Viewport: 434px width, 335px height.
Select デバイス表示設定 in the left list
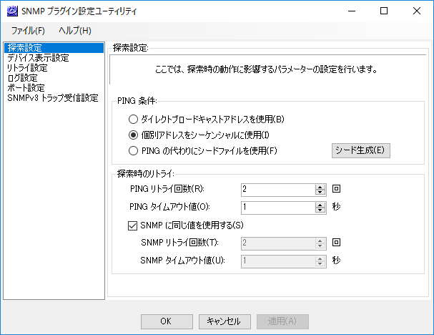(38, 58)
